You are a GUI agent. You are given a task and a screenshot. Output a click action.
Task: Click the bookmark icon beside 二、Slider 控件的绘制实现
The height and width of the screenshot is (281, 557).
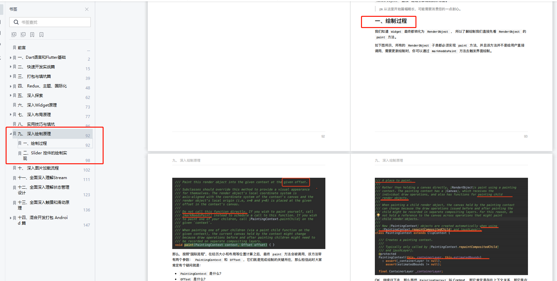click(20, 153)
